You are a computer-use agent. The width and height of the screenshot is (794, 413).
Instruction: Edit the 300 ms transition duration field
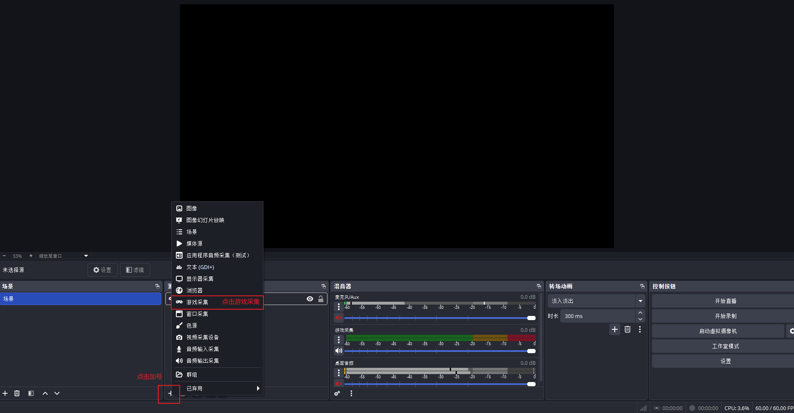(599, 316)
